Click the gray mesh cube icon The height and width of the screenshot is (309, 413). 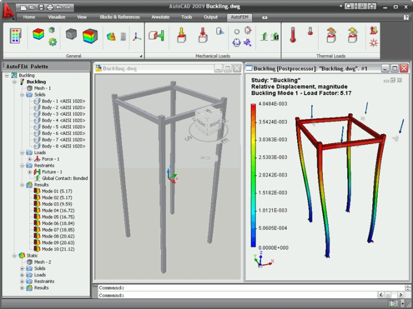click(71, 35)
